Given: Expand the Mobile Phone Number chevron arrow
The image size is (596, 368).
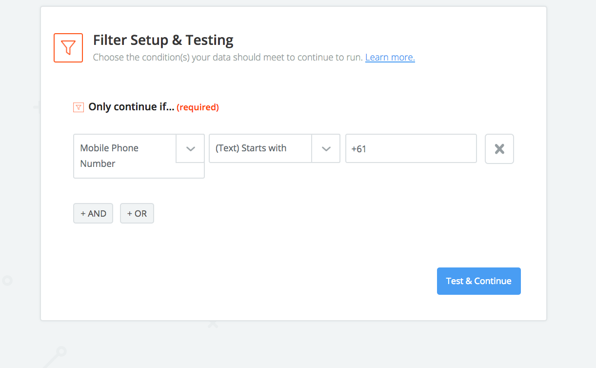Looking at the screenshot, I should coord(190,149).
